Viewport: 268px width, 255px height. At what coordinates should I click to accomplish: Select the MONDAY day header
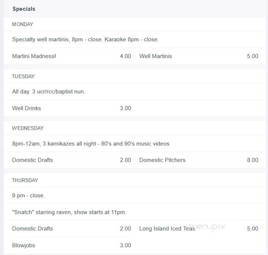23,24
